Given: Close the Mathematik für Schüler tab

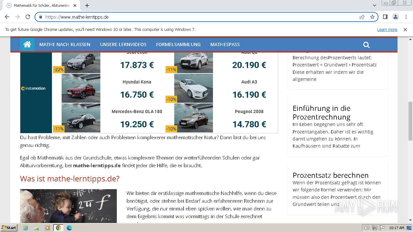Looking at the screenshot, I should [75, 5].
